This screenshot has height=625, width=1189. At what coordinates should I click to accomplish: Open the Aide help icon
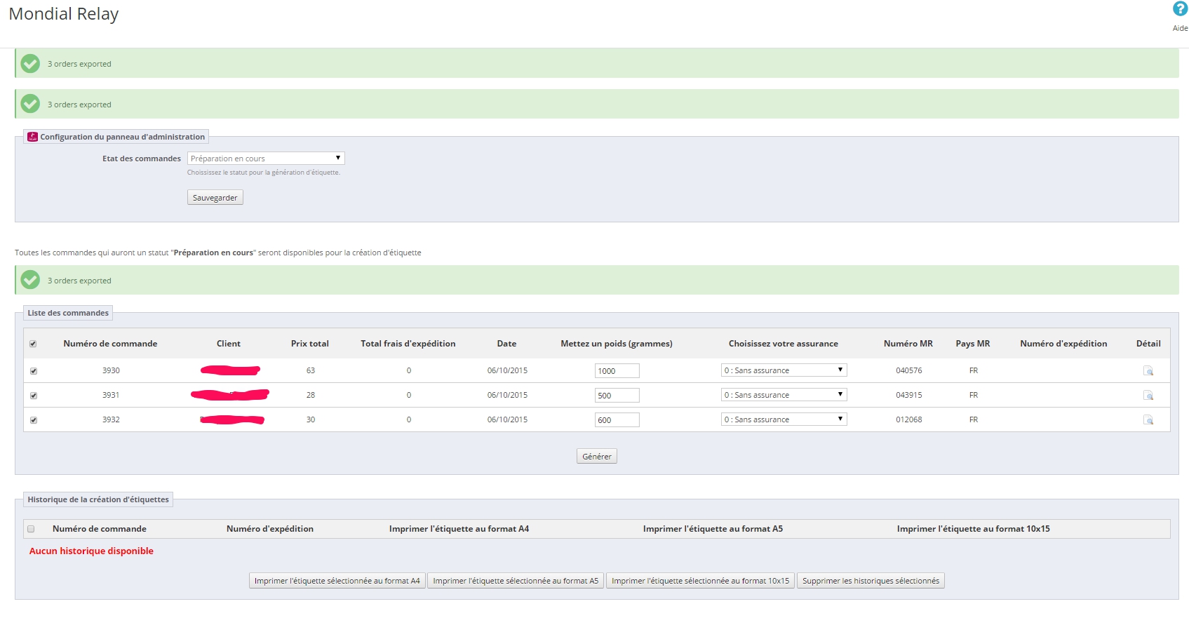(1180, 9)
